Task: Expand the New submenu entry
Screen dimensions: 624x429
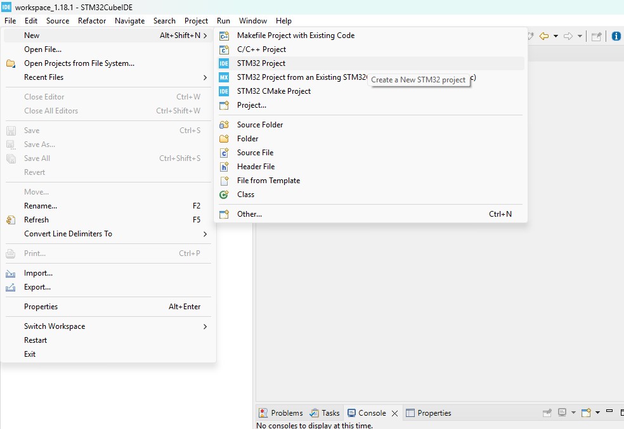Action: point(108,35)
